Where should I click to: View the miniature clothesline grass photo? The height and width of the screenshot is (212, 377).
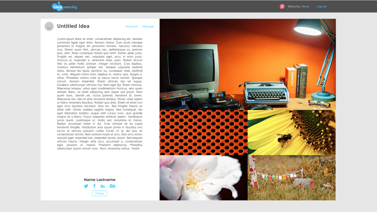click(x=292, y=178)
